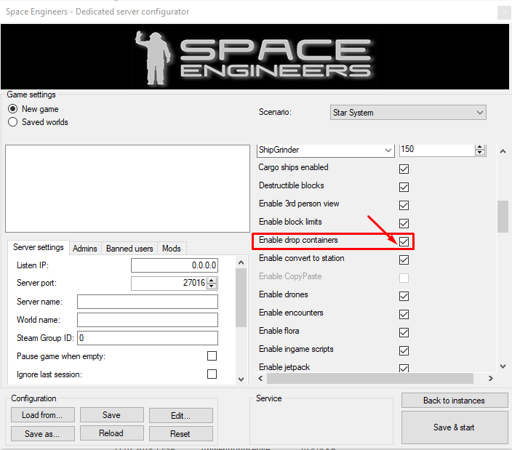Click the Load from... button
Image resolution: width=512 pixels, height=450 pixels.
click(x=43, y=415)
